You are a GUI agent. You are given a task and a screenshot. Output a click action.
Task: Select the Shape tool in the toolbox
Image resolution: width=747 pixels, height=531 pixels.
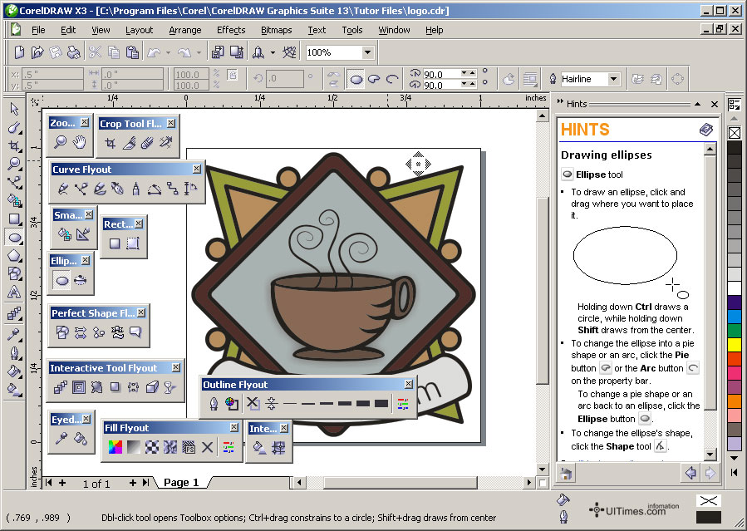tap(14, 127)
